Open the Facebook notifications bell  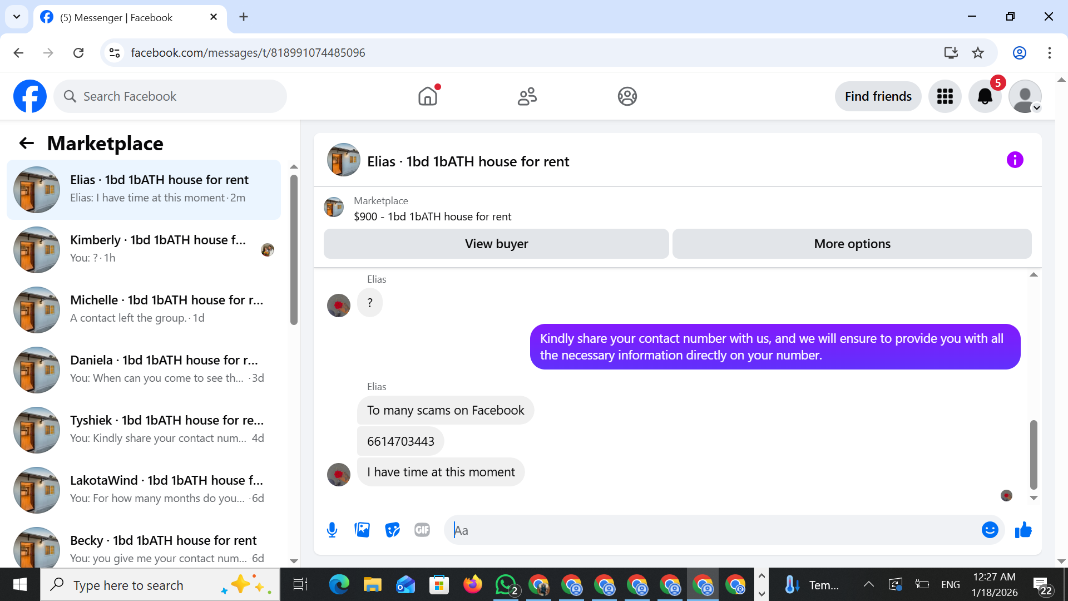click(985, 96)
